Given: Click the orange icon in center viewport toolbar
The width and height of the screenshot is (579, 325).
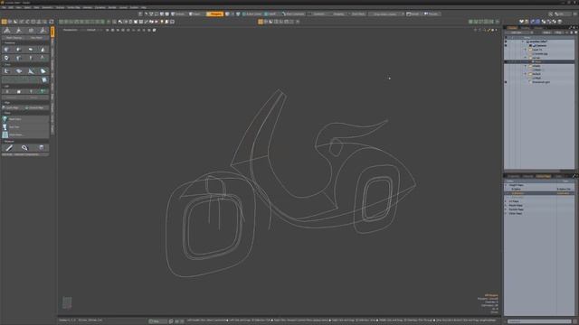Looking at the screenshot, I should click(x=261, y=22).
